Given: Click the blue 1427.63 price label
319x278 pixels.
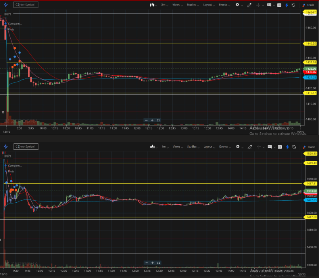Looking at the screenshot, I should tap(310, 200).
